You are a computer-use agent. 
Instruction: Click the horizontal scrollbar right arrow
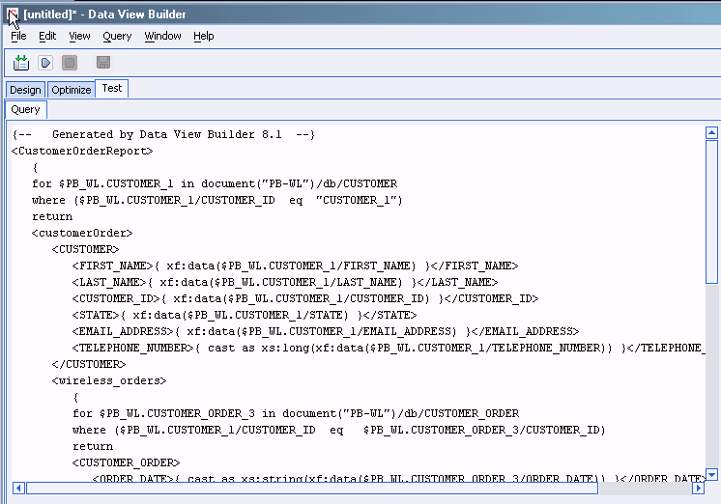tap(698, 488)
